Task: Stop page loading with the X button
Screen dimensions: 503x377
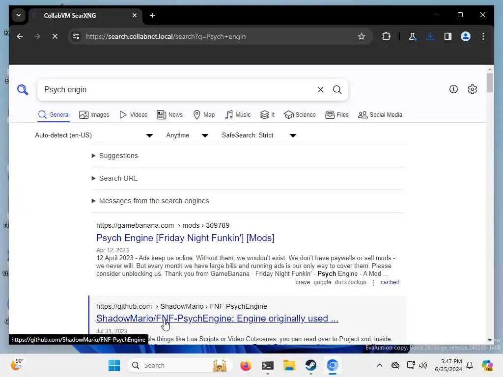Action: pos(55,36)
